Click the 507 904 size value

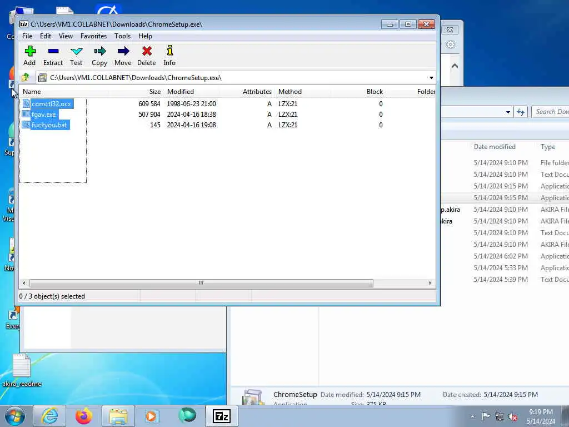coord(149,115)
